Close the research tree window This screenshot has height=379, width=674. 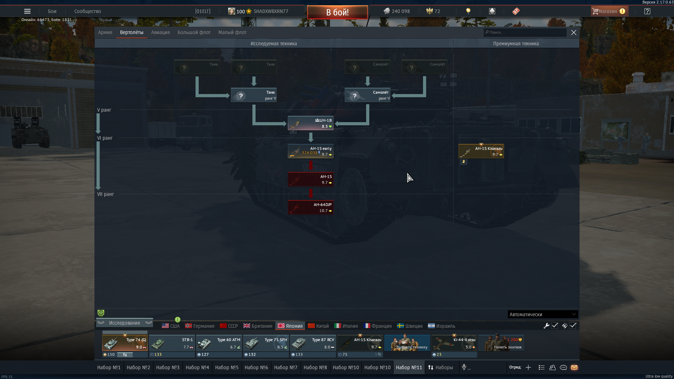(x=574, y=32)
